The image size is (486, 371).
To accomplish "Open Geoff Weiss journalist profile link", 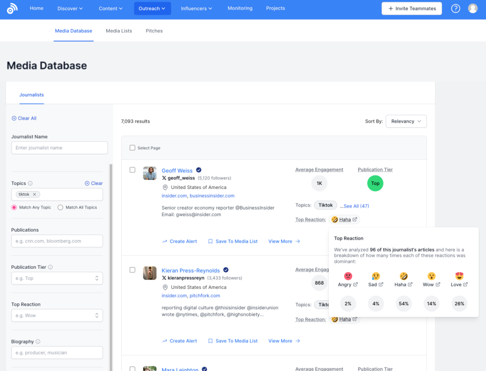I will 177,170.
